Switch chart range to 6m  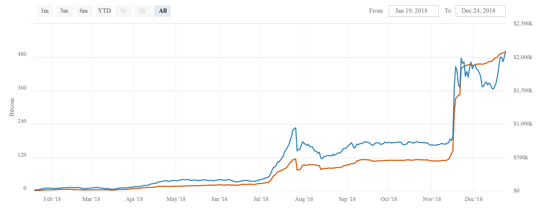(x=84, y=11)
